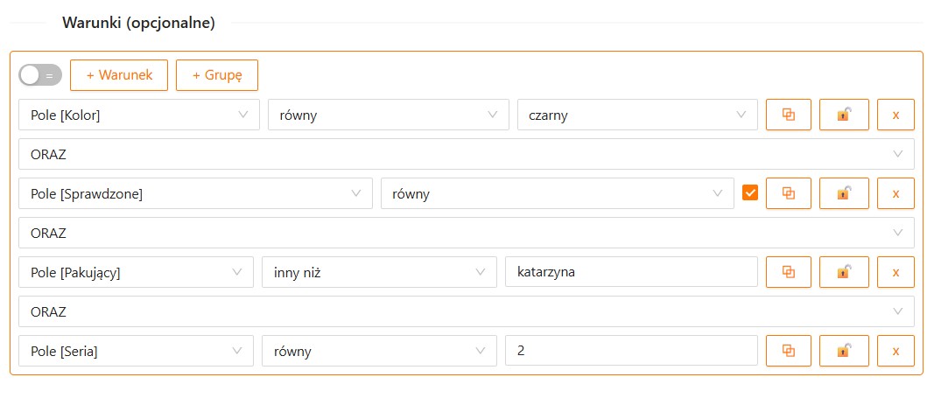Viewport: 941px width, 398px height.
Task: Add a new condition with + Warunek
Action: [x=119, y=75]
